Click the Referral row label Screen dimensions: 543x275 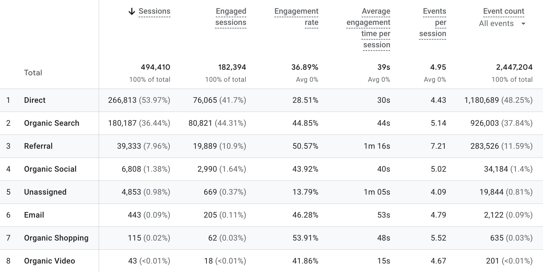pos(38,146)
